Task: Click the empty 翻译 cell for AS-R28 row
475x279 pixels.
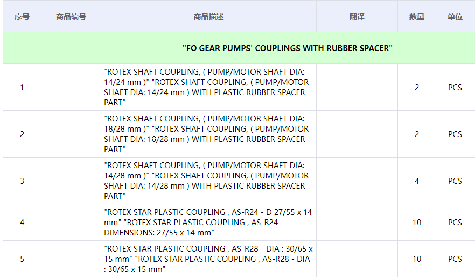Action: coord(357,259)
